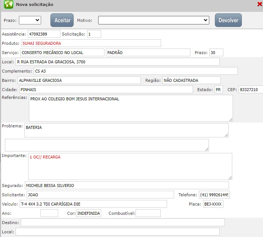This screenshot has width=263, height=237.
Task: Click the Serviço field Conserto Mecânico
Action: tap(62, 53)
